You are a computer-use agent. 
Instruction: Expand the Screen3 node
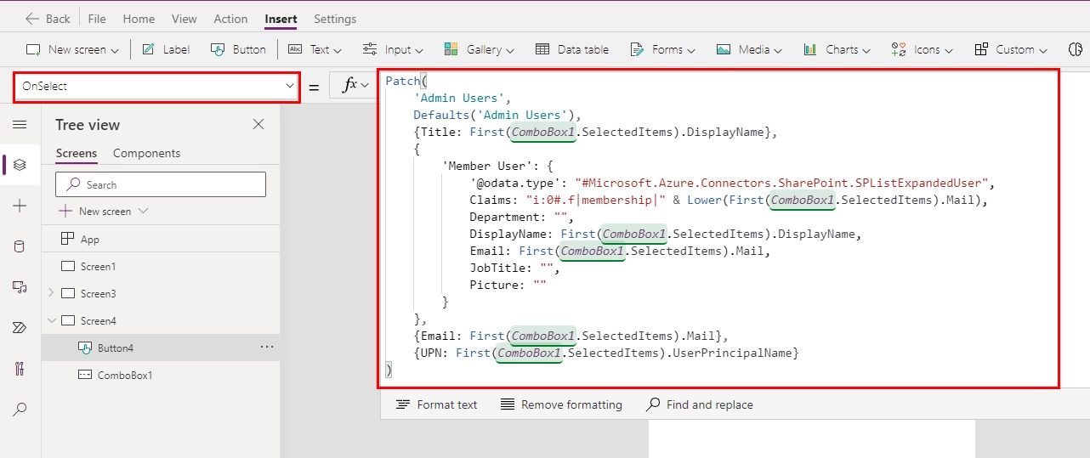point(51,294)
